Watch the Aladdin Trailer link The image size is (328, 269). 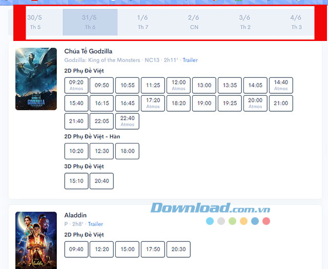(x=95, y=224)
